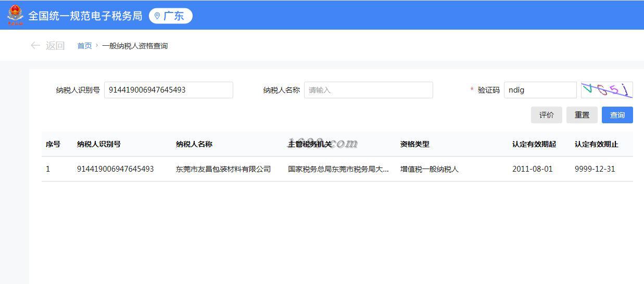Click the 验证码 form label
Screen dimensions: 644x284
click(489, 90)
